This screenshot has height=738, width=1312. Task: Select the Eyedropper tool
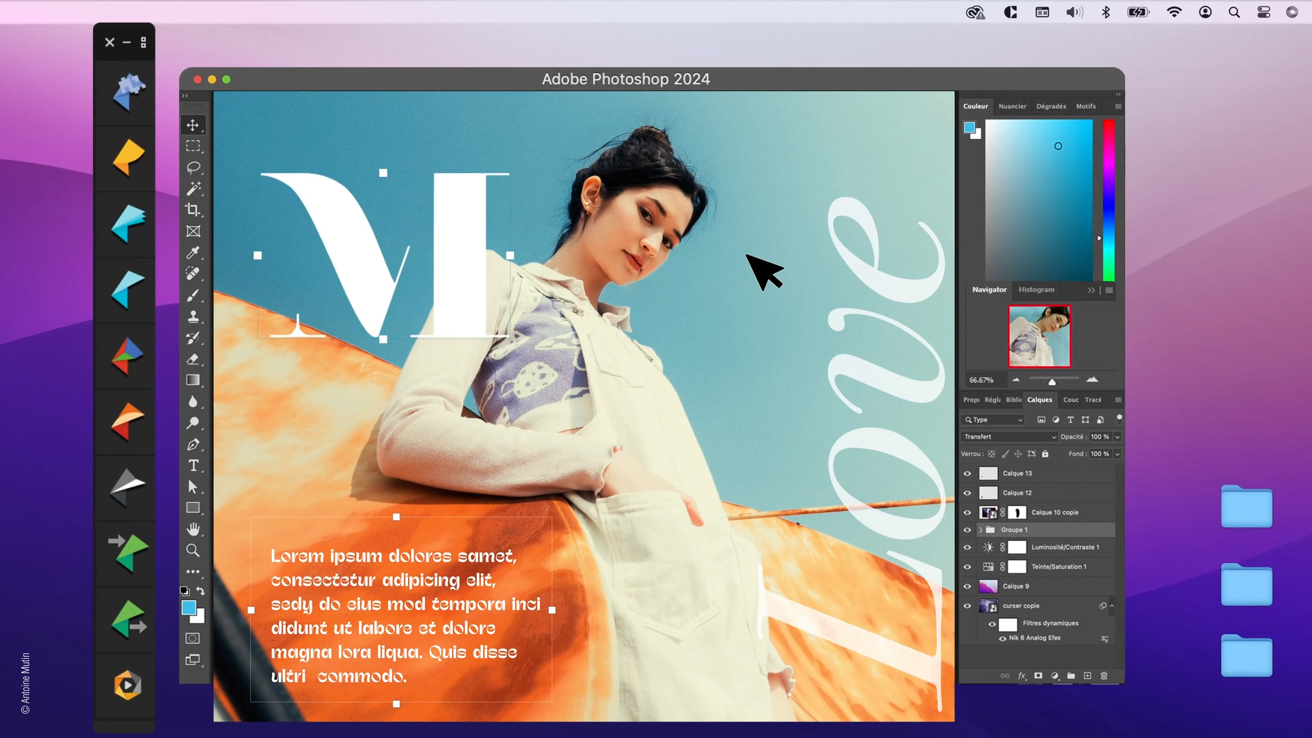tap(193, 253)
